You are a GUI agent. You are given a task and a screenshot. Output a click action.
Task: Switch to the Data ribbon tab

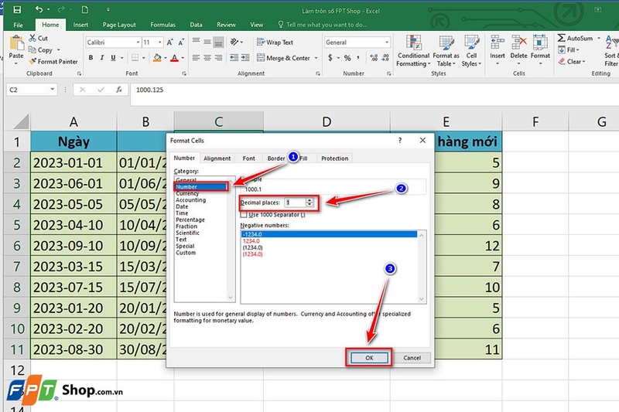pyautogui.click(x=196, y=25)
